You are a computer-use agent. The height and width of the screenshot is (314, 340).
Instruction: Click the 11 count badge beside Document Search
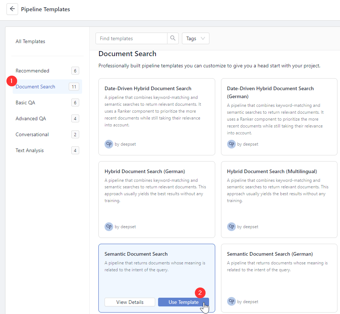(x=75, y=87)
